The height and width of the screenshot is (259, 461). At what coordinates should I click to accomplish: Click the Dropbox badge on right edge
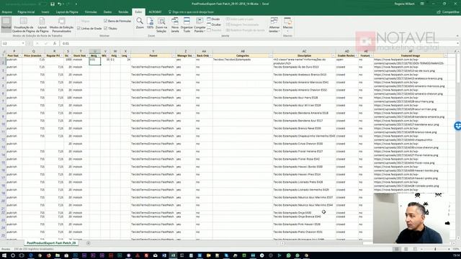[457, 126]
